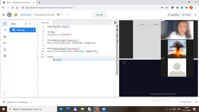Select the main.py editor tab

(x=45, y=23)
